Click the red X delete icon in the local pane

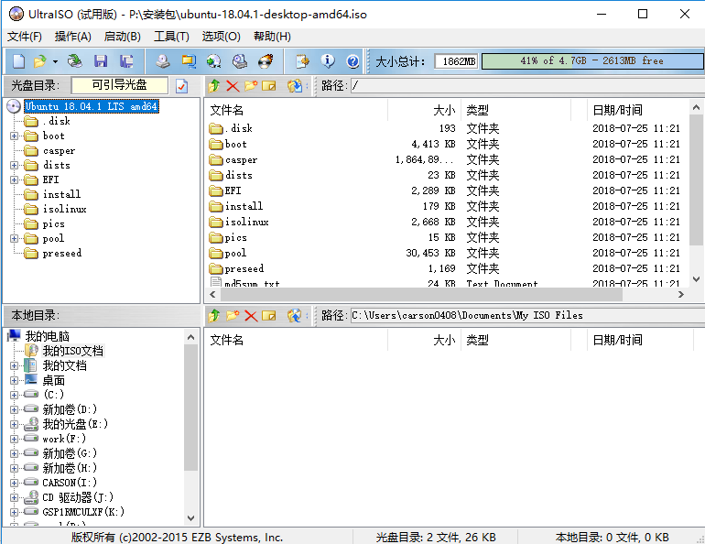coord(251,316)
